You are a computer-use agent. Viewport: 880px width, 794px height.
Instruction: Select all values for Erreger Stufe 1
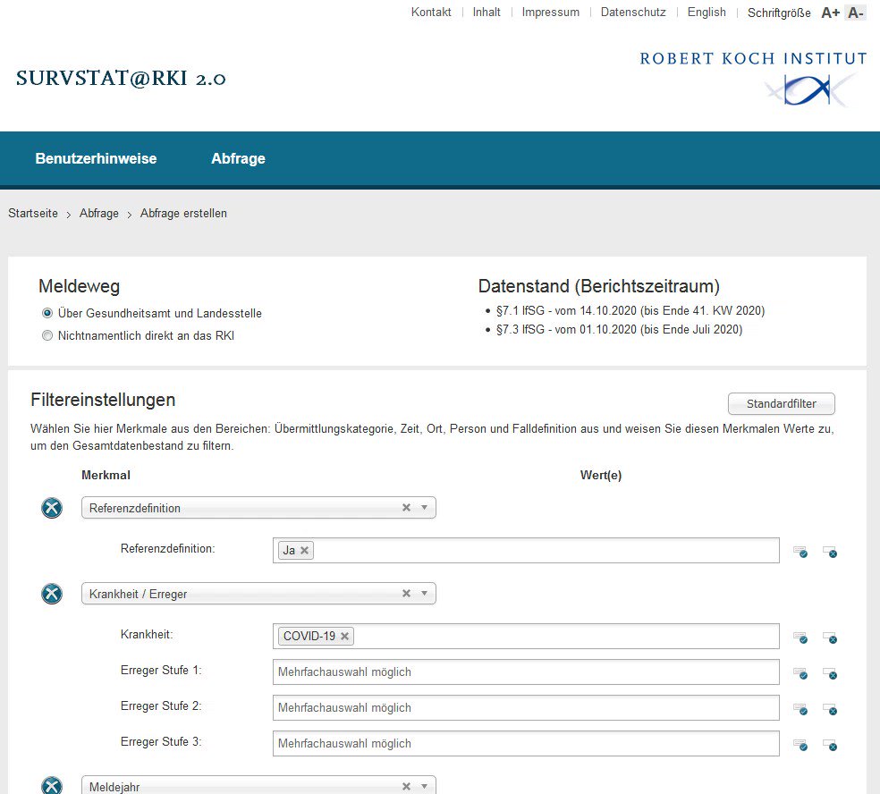coord(800,673)
